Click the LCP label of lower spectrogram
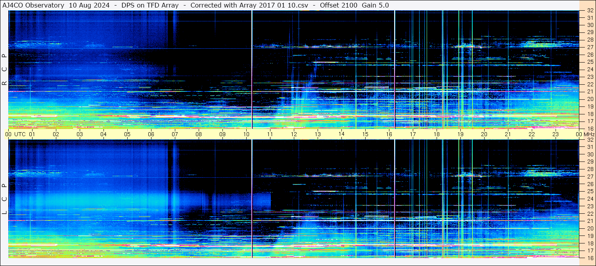 click(4, 199)
